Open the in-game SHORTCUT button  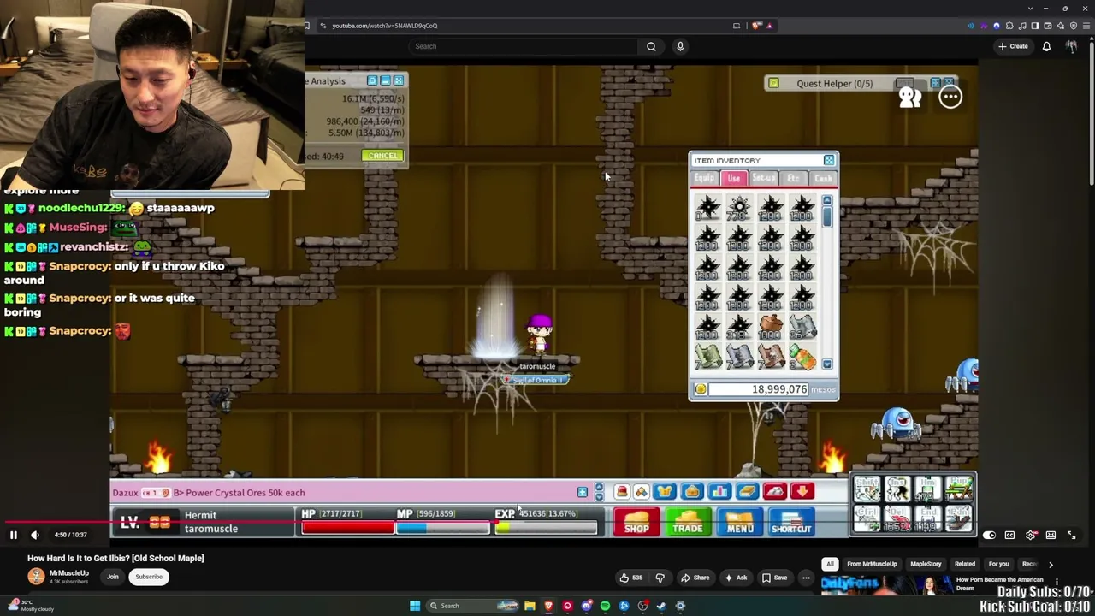point(791,523)
